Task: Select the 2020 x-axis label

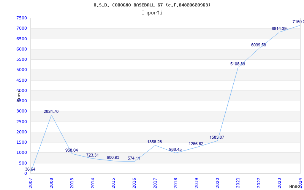Action: 217,183
